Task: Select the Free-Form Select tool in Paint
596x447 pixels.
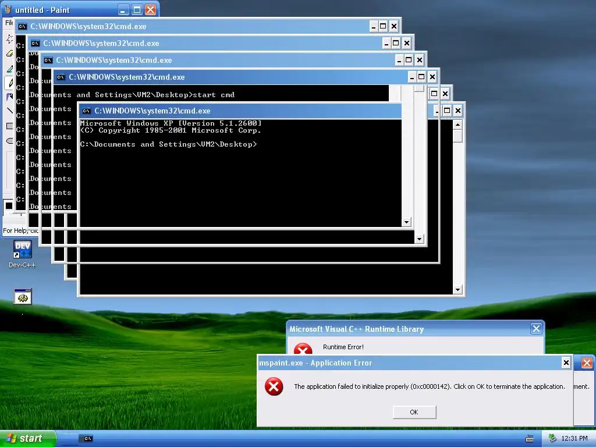Action: click(x=9, y=38)
